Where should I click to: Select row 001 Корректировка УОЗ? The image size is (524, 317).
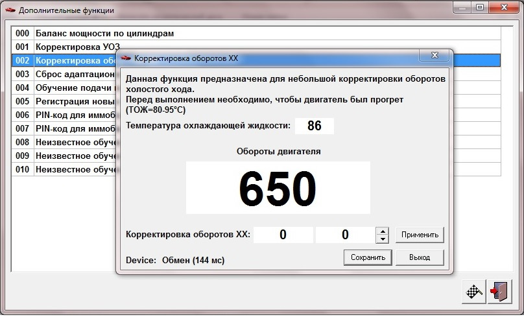click(x=256, y=47)
